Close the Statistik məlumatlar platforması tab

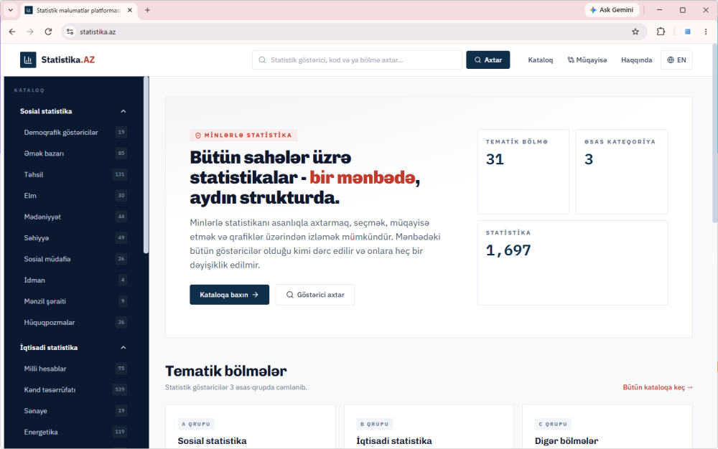(130, 10)
